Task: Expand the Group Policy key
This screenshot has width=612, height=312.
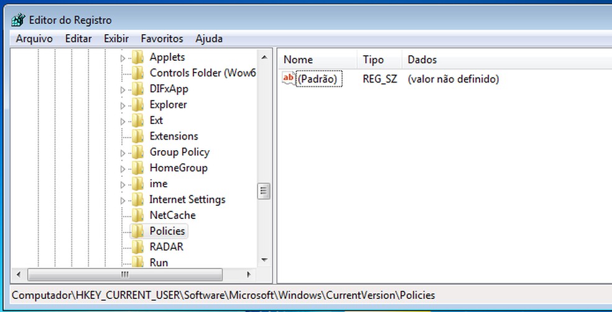Action: coord(123,153)
